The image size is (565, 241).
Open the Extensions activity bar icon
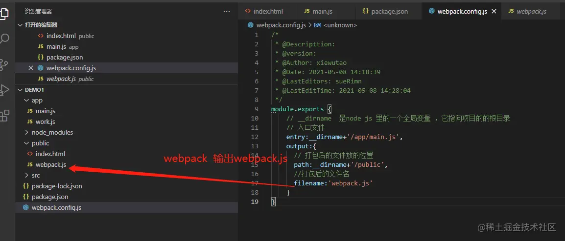4,116
